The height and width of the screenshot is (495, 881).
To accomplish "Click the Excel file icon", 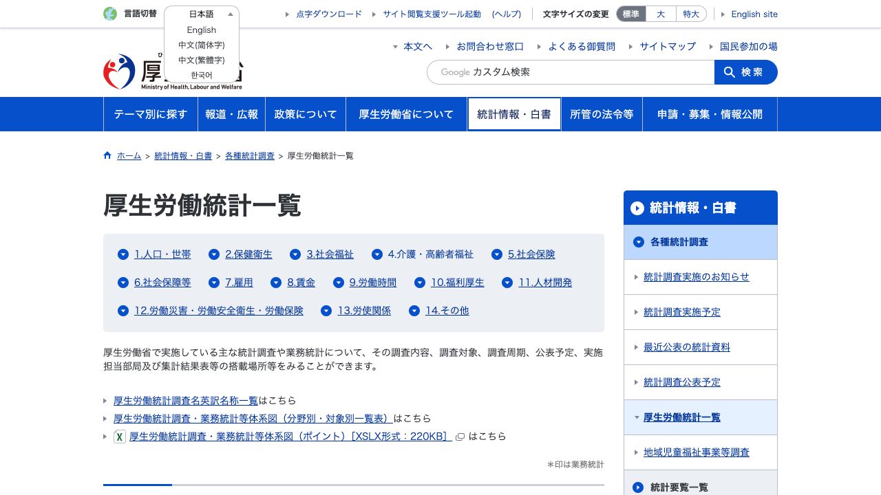I will pyautogui.click(x=120, y=437).
